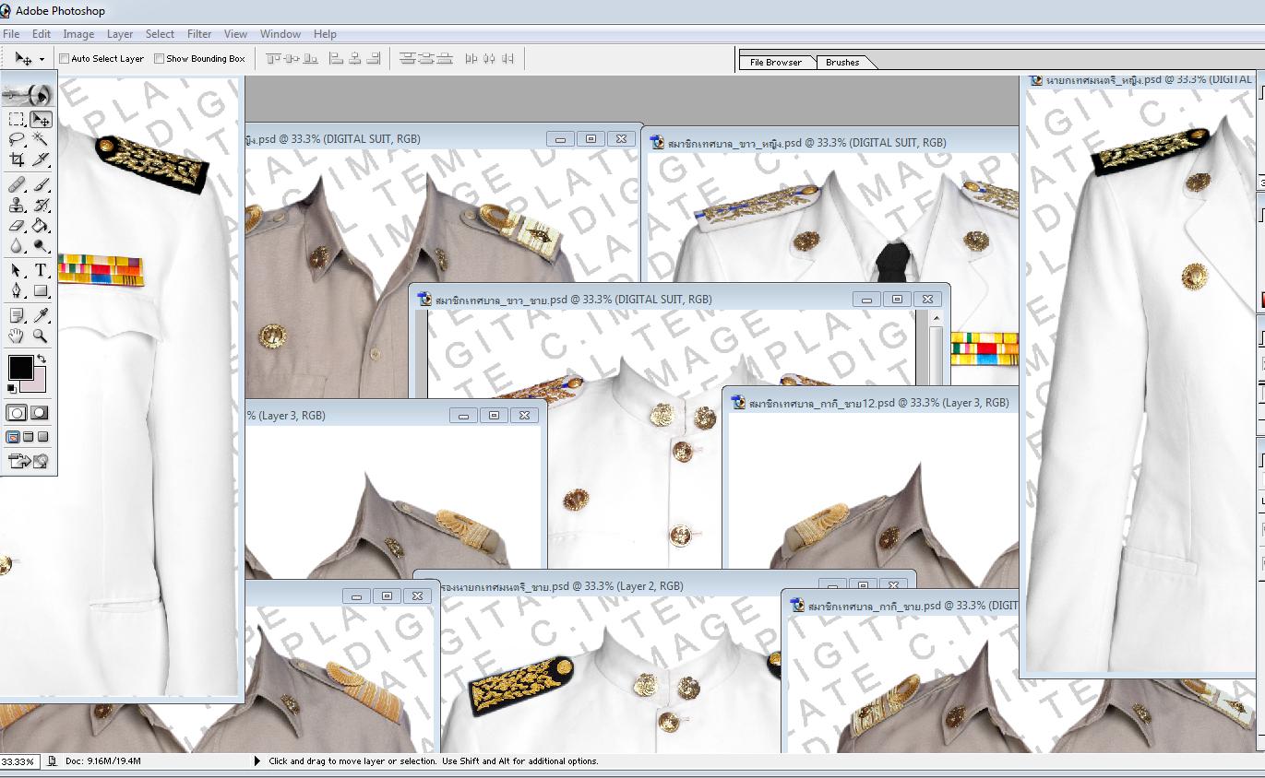Switch to the File Browser tab

(x=776, y=63)
